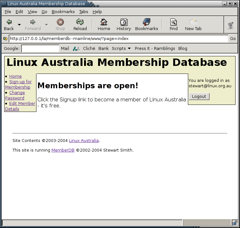The width and height of the screenshot is (240, 228).
Task: Click the Find toolbar icon
Action: (x=174, y=22)
